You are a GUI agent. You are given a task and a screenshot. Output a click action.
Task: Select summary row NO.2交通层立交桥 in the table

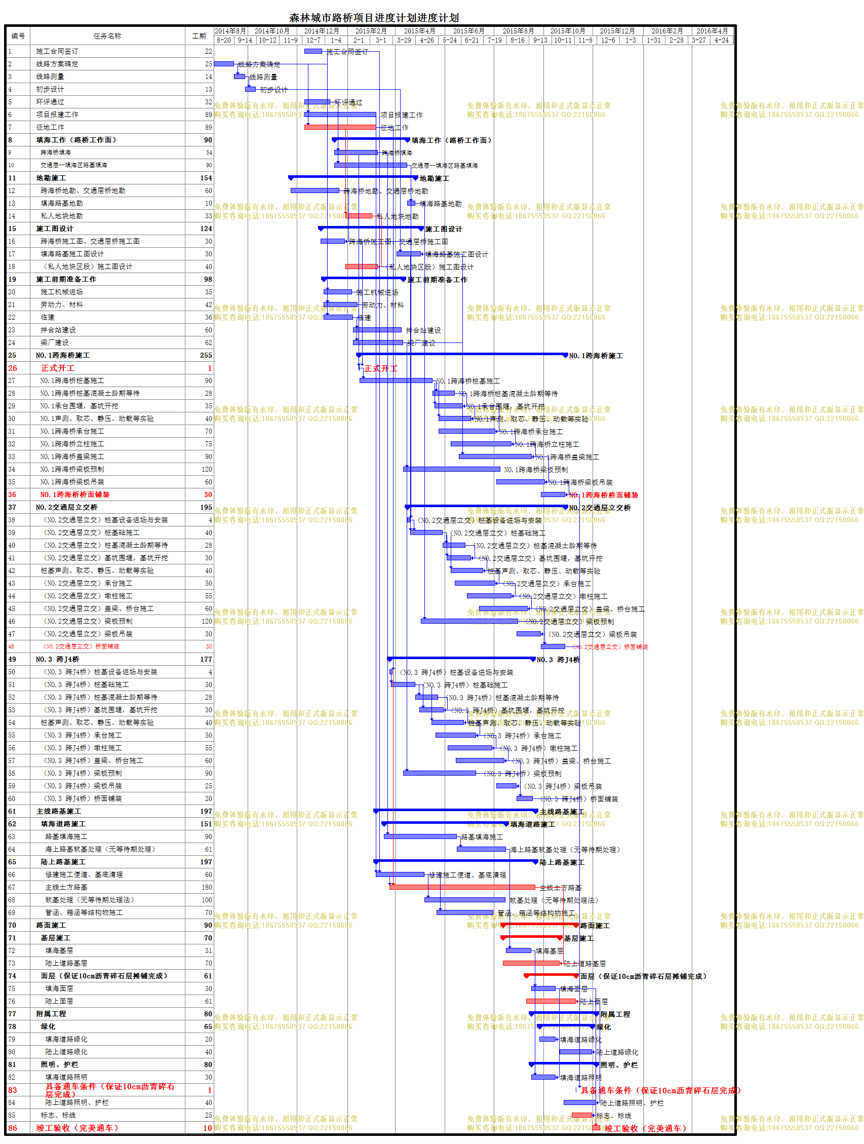(109, 507)
